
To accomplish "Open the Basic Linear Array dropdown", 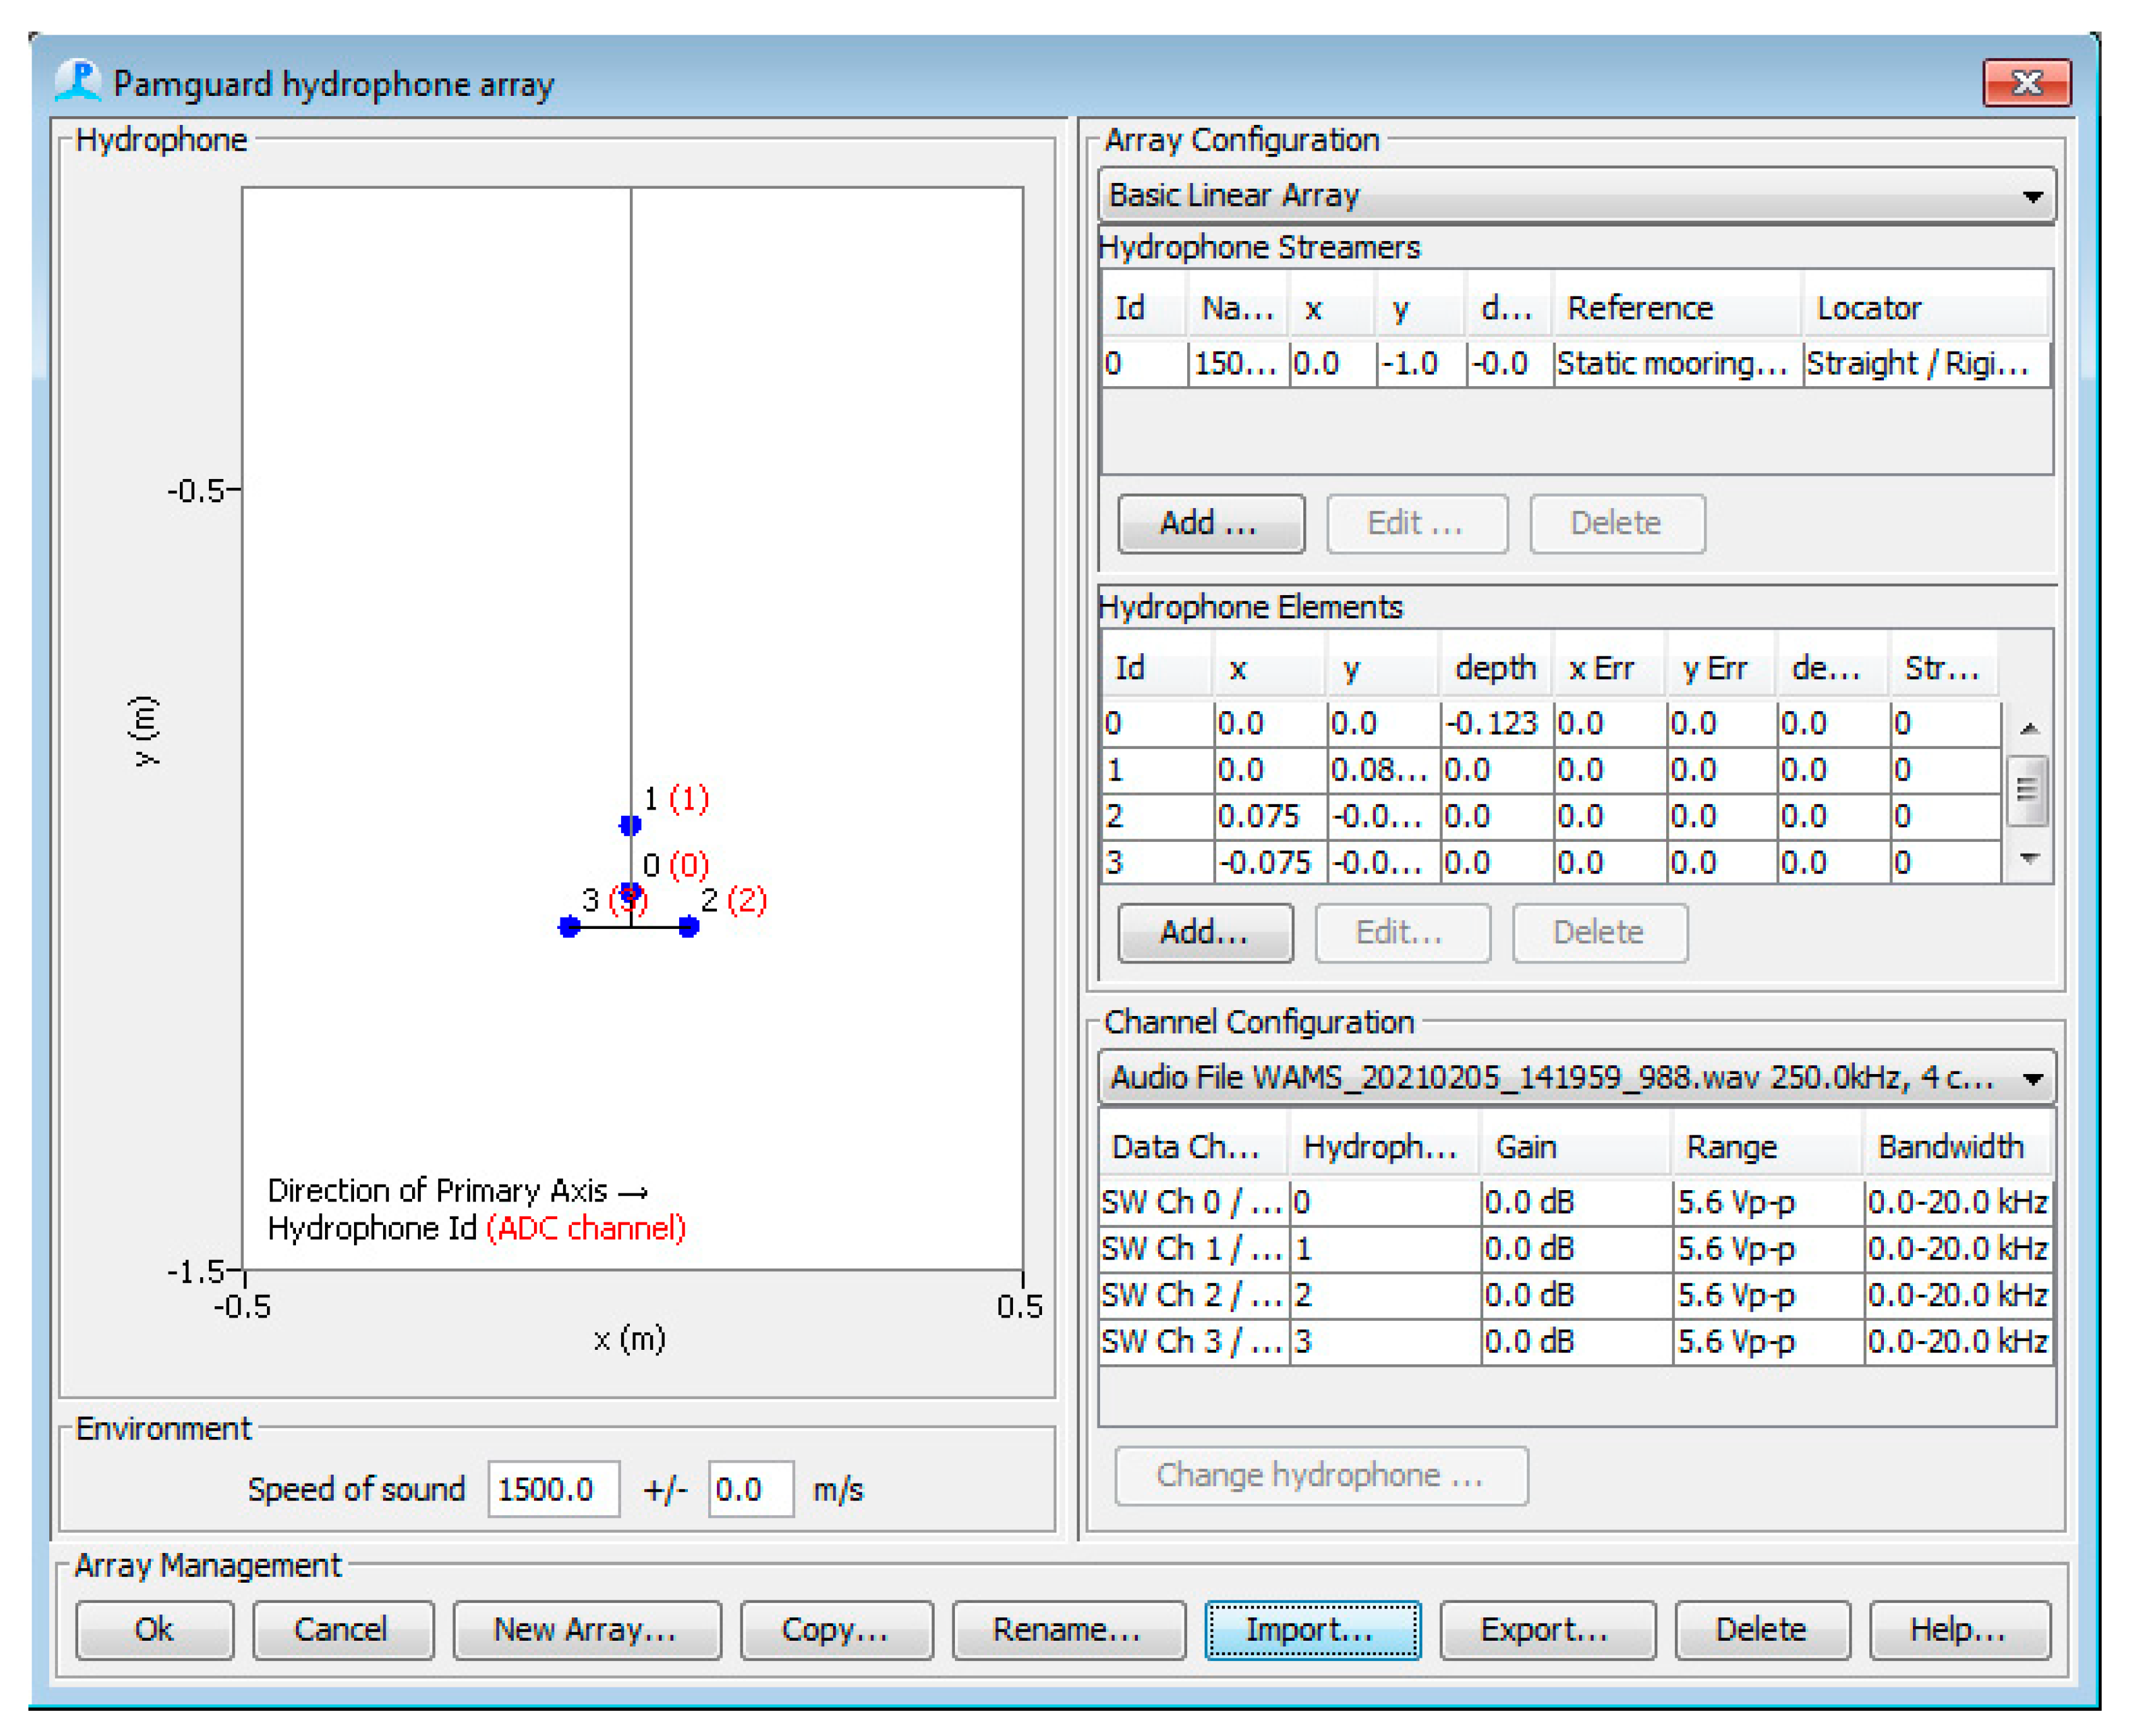I will [x=1576, y=195].
